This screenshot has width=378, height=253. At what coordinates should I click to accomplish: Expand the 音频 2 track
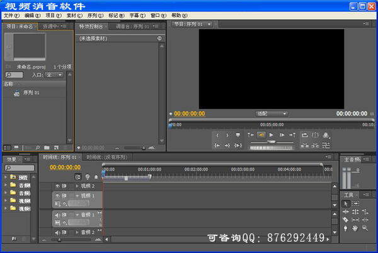pos(77,232)
